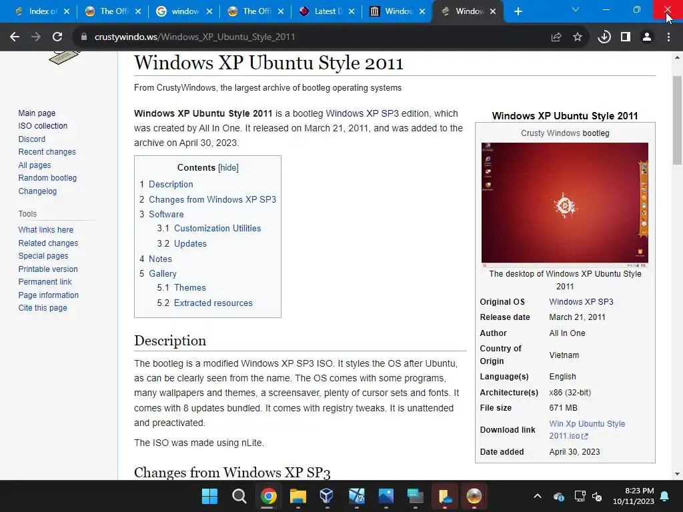Viewport: 683px width, 512px height.
Task: Toggle the browser side panel icon
Action: coord(626,37)
